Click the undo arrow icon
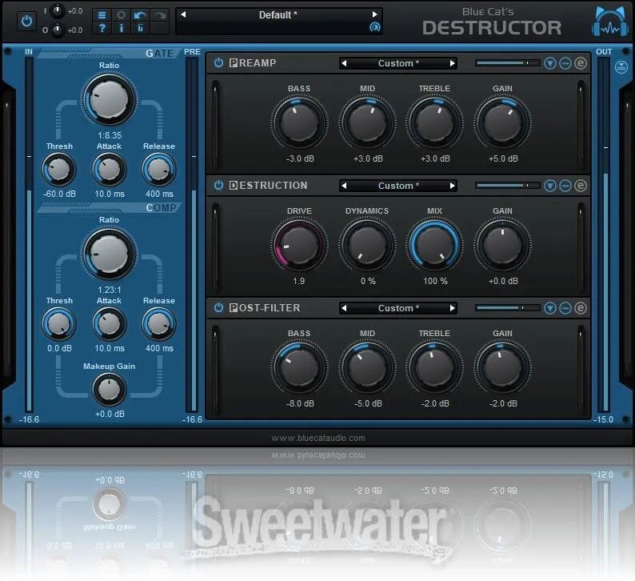This screenshot has height=581, width=635. [x=140, y=15]
